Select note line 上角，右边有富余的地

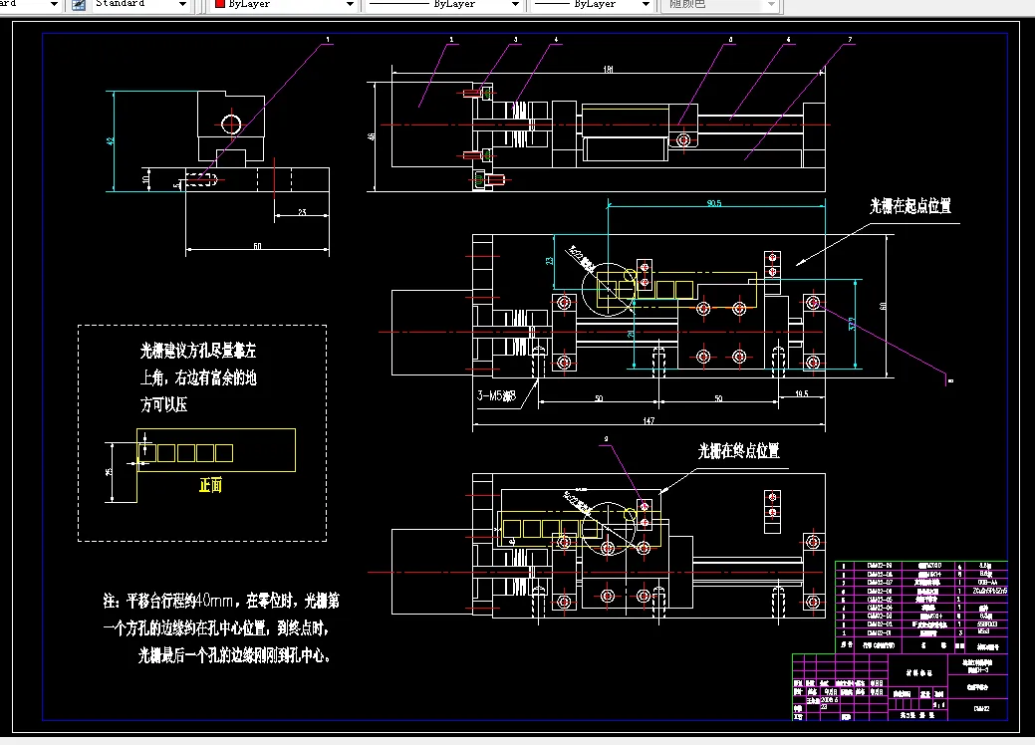point(198,377)
